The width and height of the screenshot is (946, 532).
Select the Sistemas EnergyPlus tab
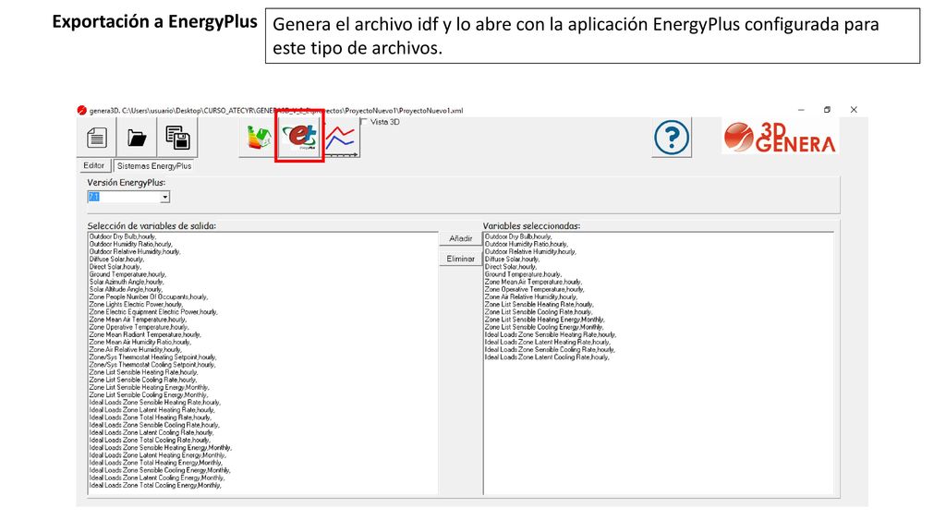point(154,166)
